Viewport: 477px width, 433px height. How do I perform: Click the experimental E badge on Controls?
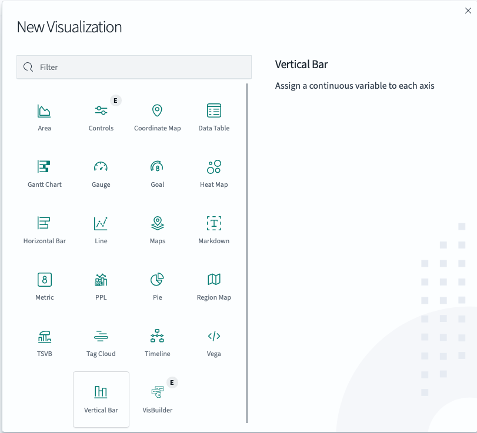point(115,100)
